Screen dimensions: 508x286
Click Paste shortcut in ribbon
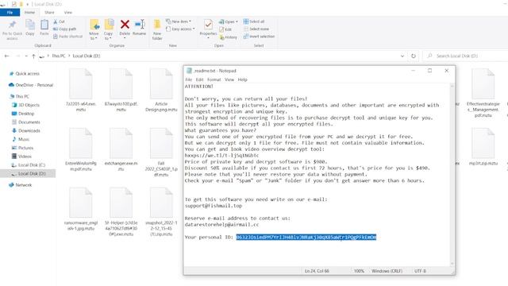(x=67, y=37)
